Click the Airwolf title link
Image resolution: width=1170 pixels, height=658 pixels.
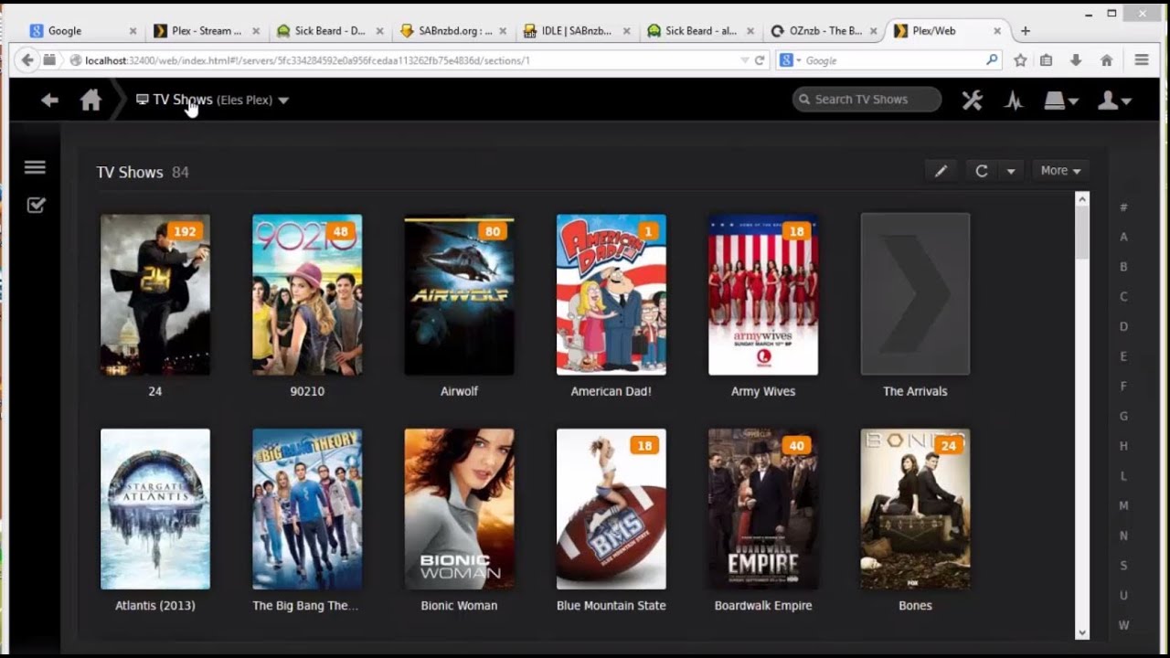[x=459, y=391]
